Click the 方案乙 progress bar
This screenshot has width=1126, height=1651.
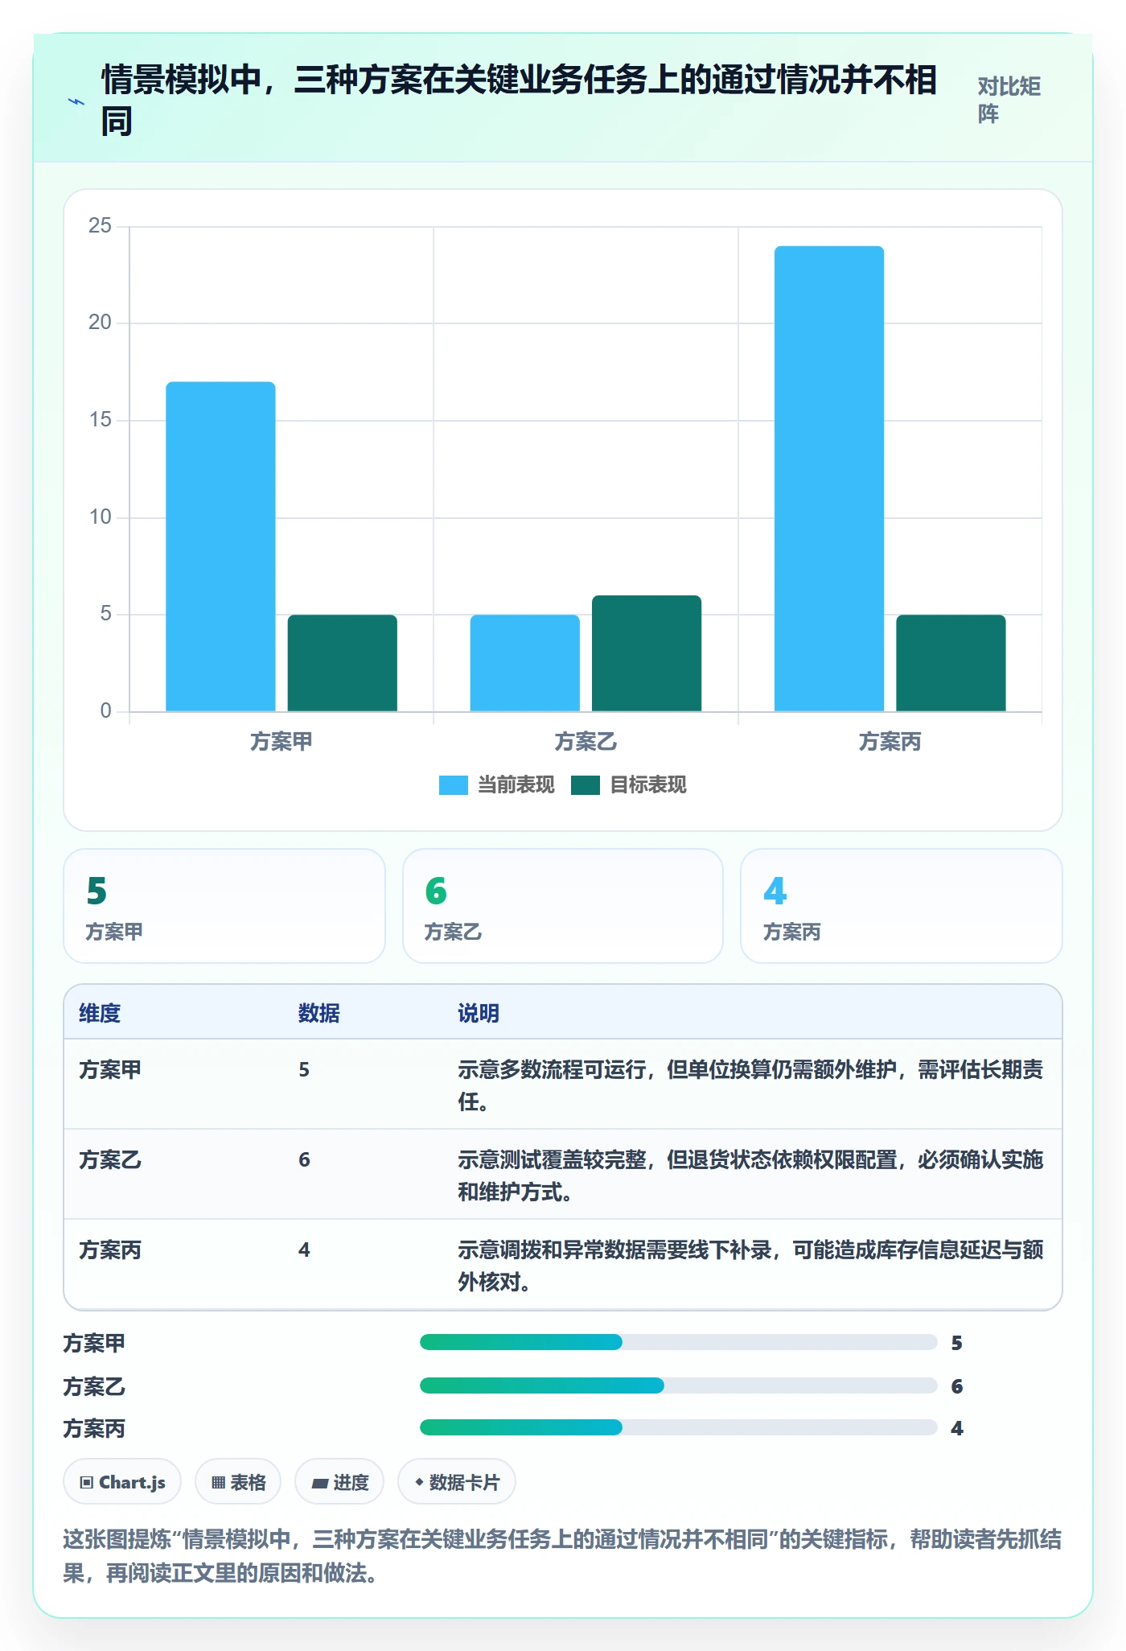coord(678,1385)
